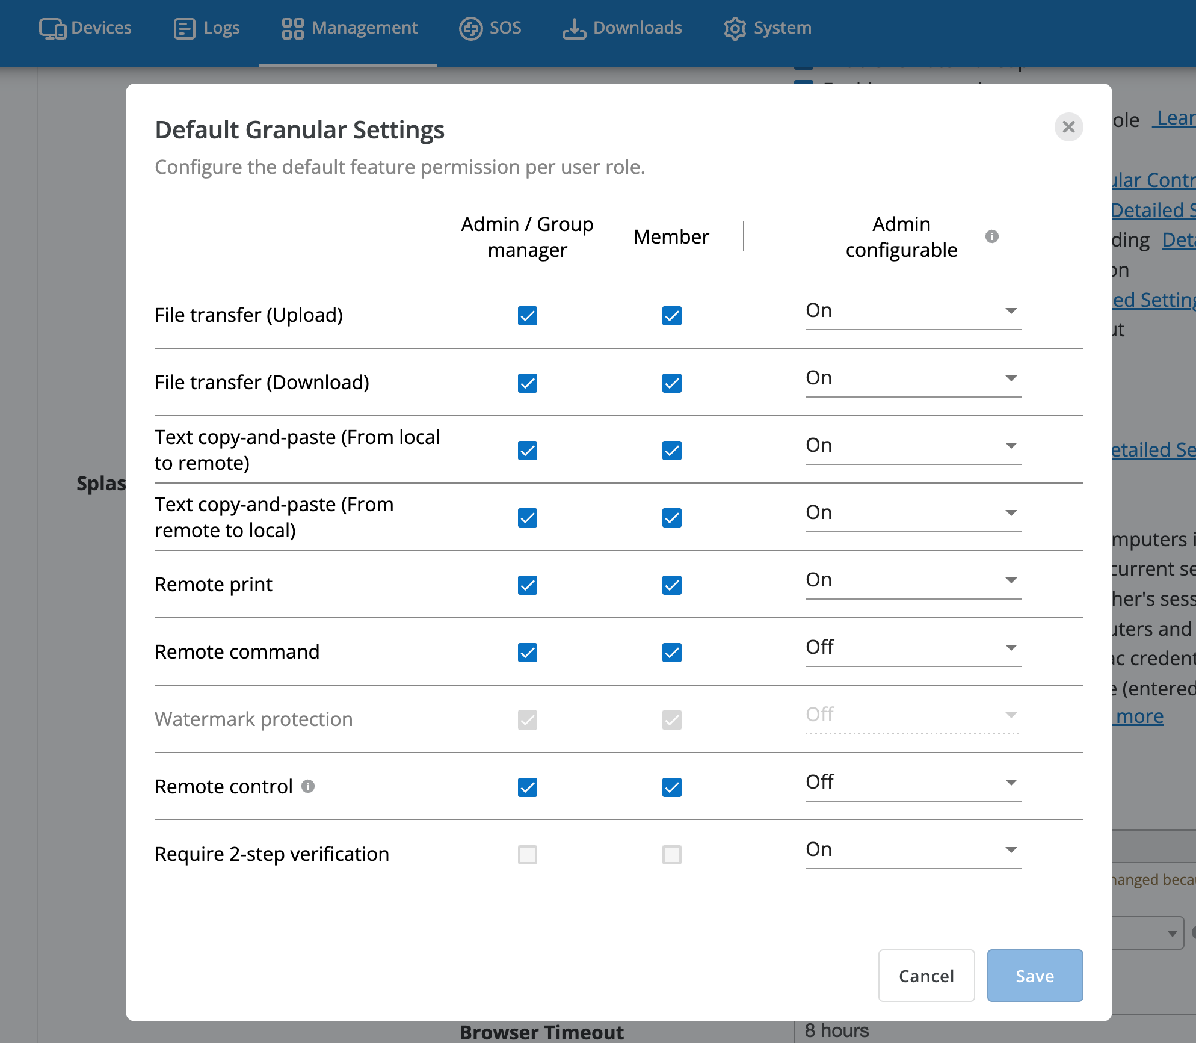The height and width of the screenshot is (1043, 1196).
Task: Uncheck Admin File transfer (Upload) checkbox
Action: (528, 316)
